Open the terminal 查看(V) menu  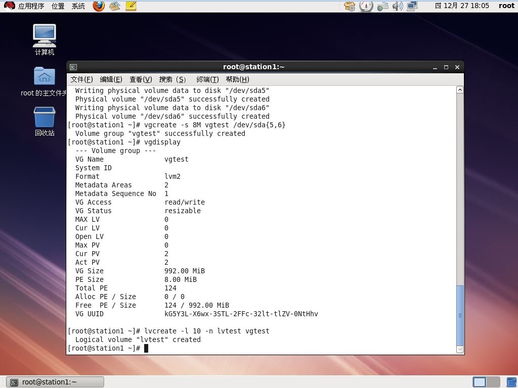[x=141, y=79]
